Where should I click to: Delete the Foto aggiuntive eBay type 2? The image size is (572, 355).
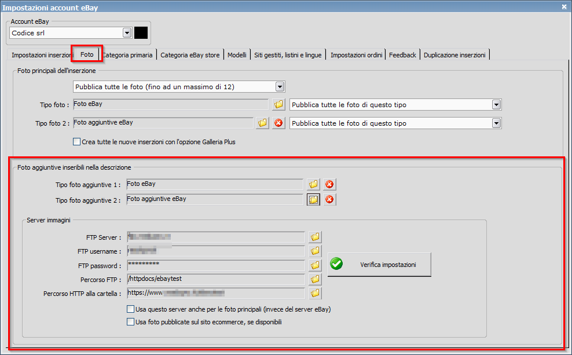(330, 199)
